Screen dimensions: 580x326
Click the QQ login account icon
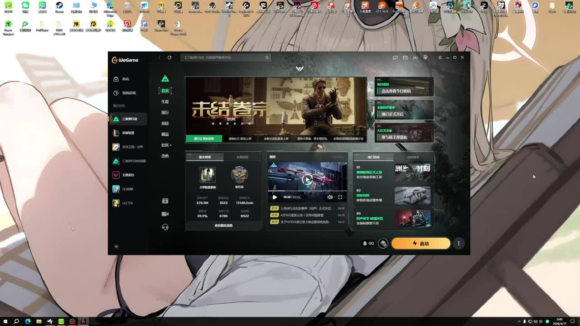[368, 244]
